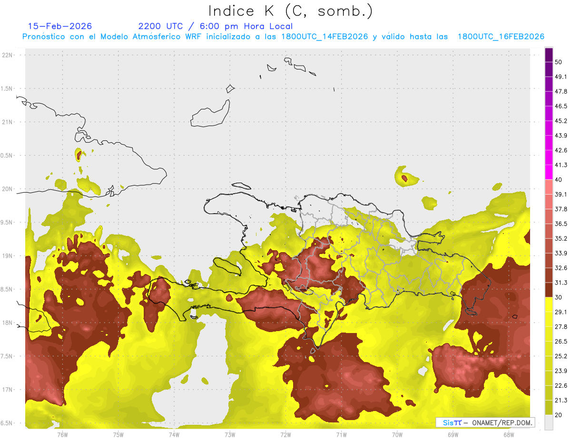Click the dark purple colorbar segment above 50
Image resolution: width=571 pixels, height=441 pixels.
[549, 55]
